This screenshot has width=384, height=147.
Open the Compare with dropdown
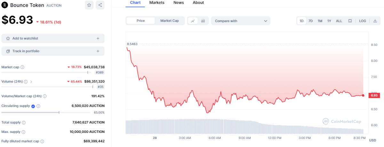click(241, 21)
